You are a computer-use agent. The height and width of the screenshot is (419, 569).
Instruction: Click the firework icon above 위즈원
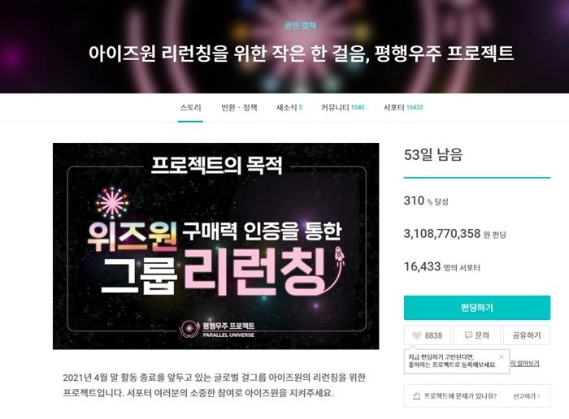[x=112, y=203]
